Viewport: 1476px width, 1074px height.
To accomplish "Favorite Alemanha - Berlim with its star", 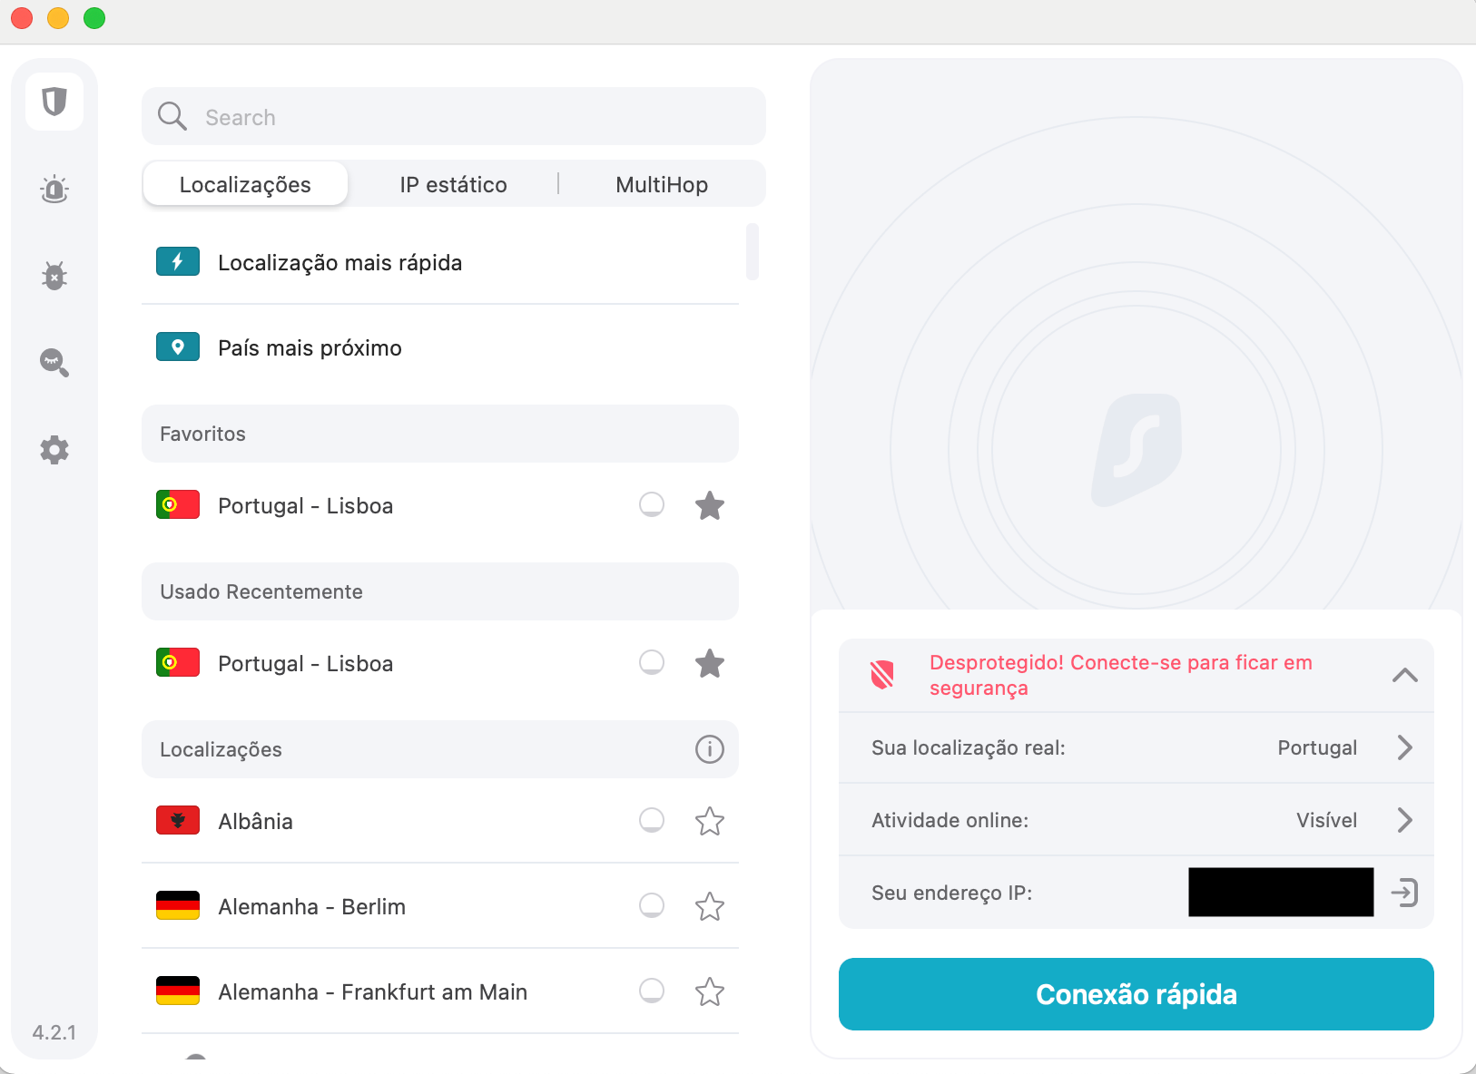I will coord(710,906).
